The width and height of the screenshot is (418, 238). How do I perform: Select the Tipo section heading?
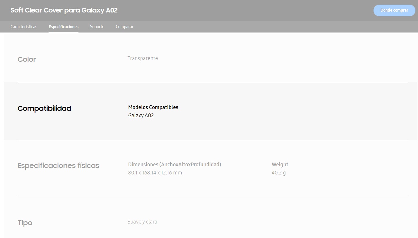click(x=25, y=223)
